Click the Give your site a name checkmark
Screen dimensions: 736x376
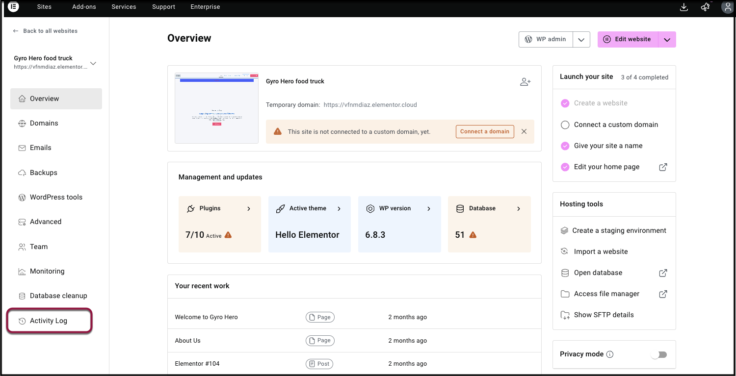[x=565, y=146]
